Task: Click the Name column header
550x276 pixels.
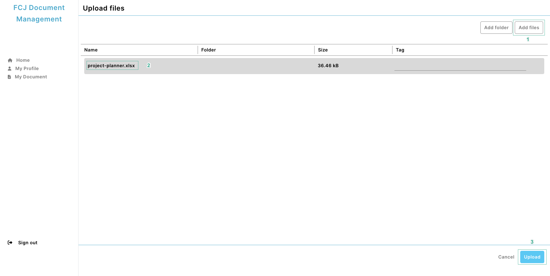Action: click(91, 50)
